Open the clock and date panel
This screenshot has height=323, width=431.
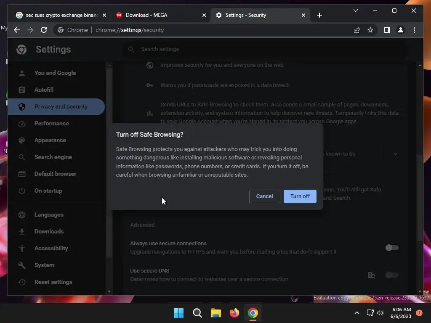pos(401,313)
